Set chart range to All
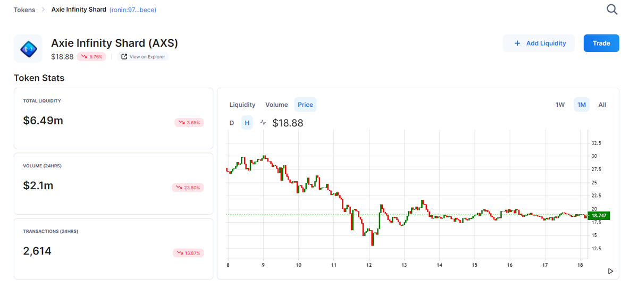638x297 pixels. 602,105
